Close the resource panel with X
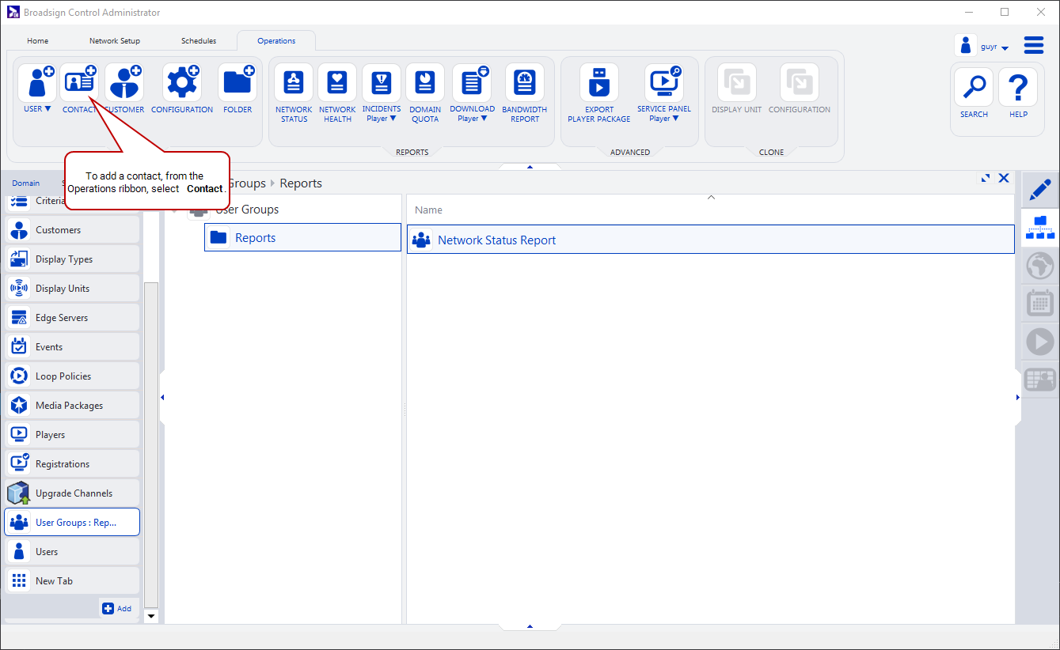 pyautogui.click(x=1004, y=179)
